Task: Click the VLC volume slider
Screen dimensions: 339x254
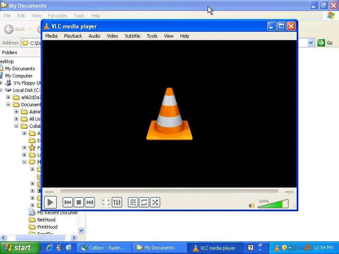Action: [x=273, y=204]
